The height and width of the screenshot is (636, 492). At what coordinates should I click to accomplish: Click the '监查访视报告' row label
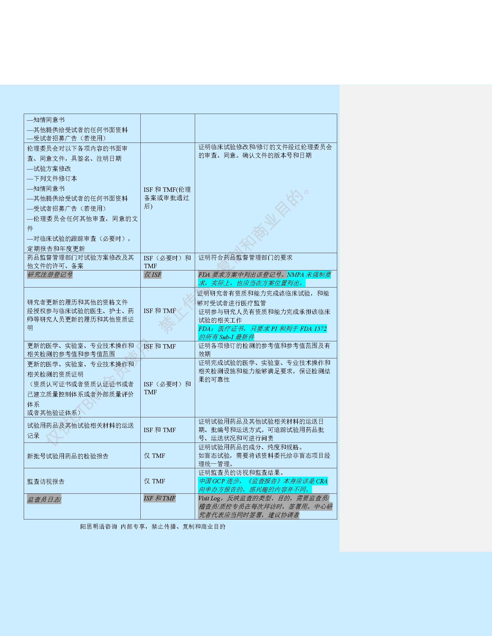(x=46, y=481)
